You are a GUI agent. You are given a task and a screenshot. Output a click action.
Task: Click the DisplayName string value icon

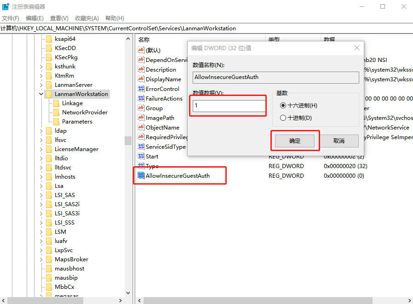pyautogui.click(x=141, y=79)
